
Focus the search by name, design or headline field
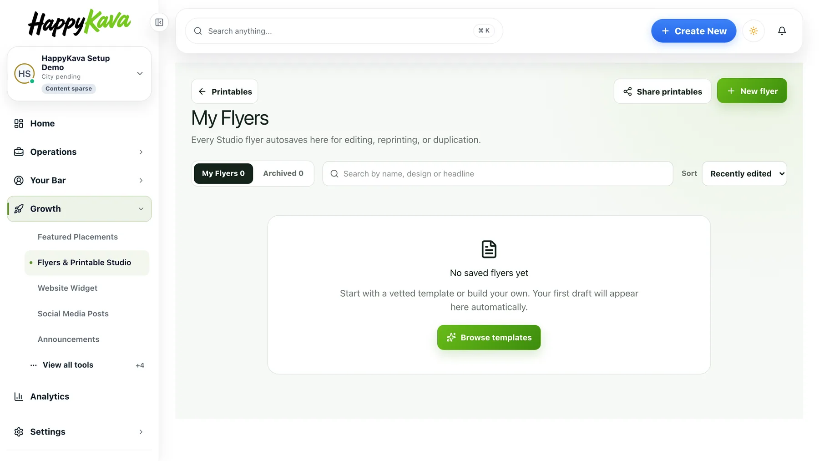(x=498, y=174)
